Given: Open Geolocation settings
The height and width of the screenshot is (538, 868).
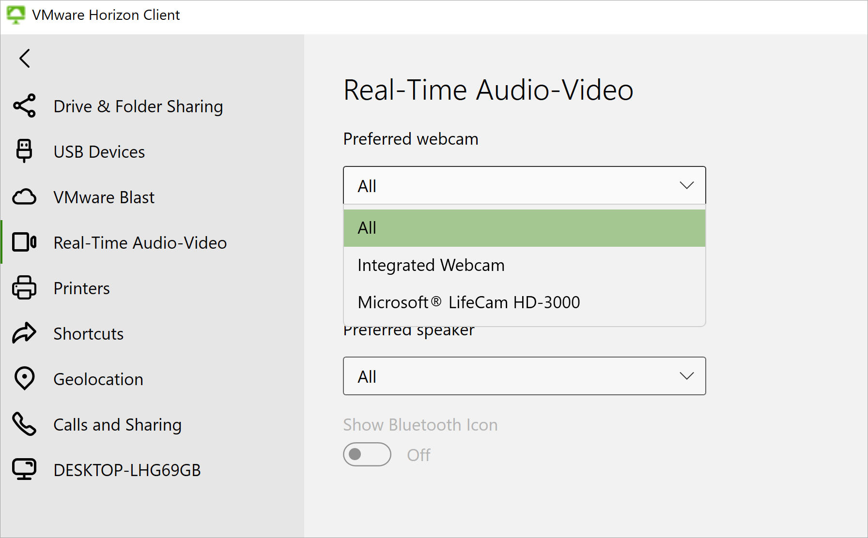Looking at the screenshot, I should tap(152, 379).
